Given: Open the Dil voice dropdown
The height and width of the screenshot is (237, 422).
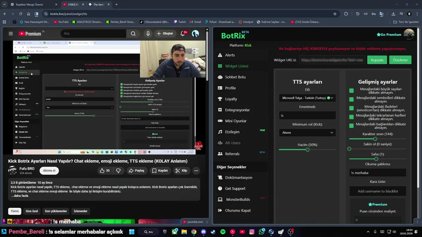Looking at the screenshot, I should click(x=307, y=98).
